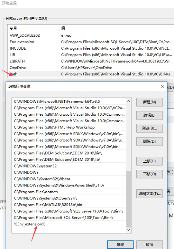The width and height of the screenshot is (174, 249).
Task: Close the 编辑环境变量 dialog
Action: pos(162,86)
